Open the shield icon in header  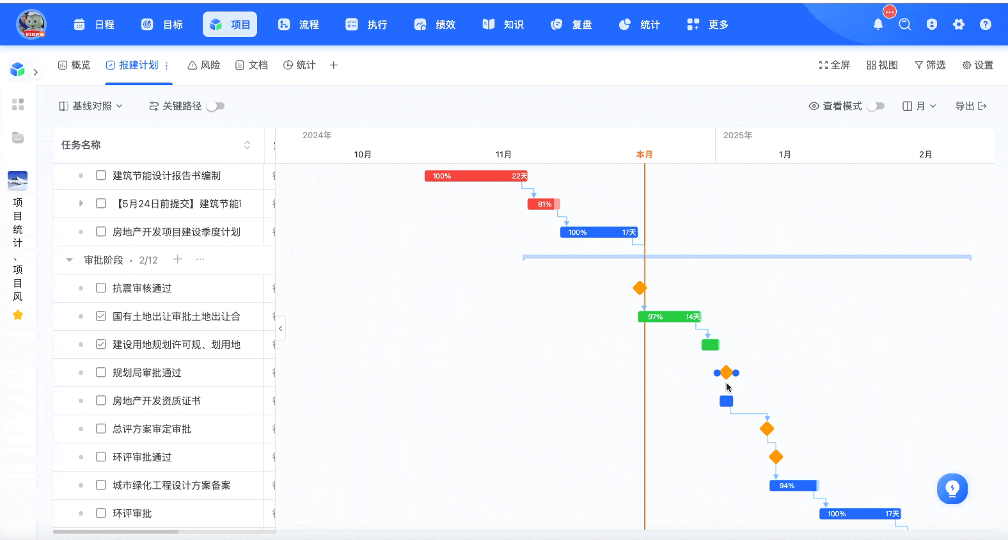(932, 24)
